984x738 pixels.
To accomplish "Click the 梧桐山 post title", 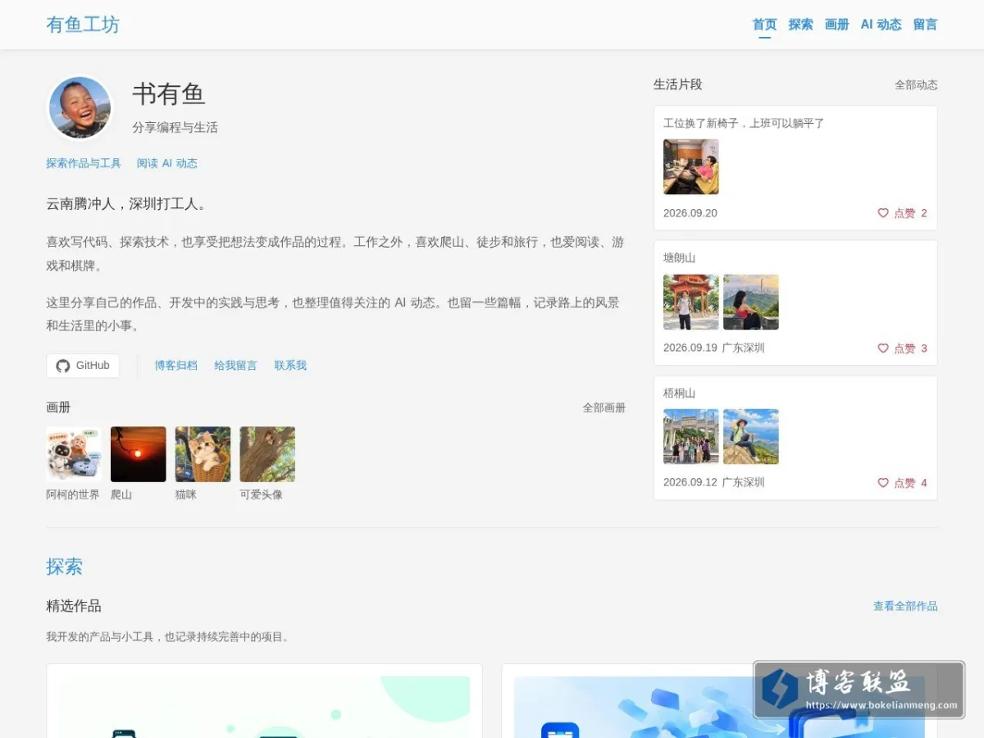I will 679,394.
